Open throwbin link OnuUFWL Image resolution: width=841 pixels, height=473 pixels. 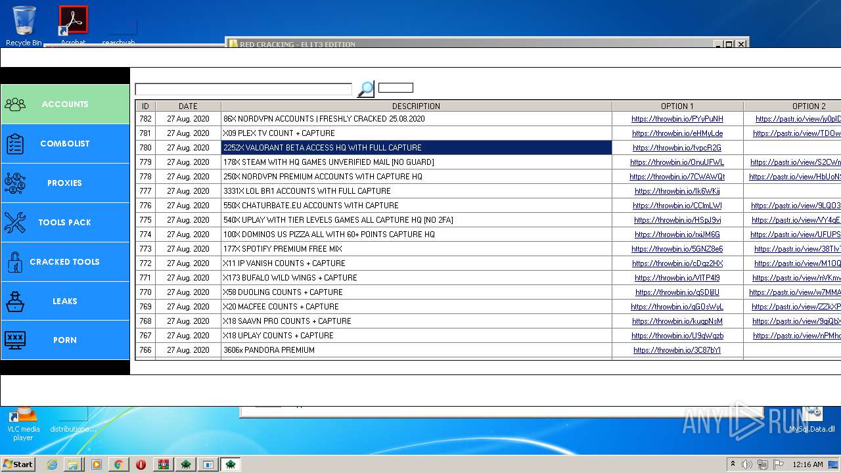click(677, 162)
